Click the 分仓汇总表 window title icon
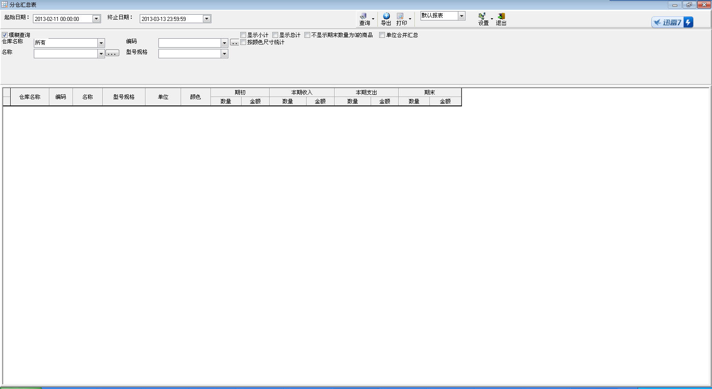Screen dimensions: 712x389 coord(4,4)
